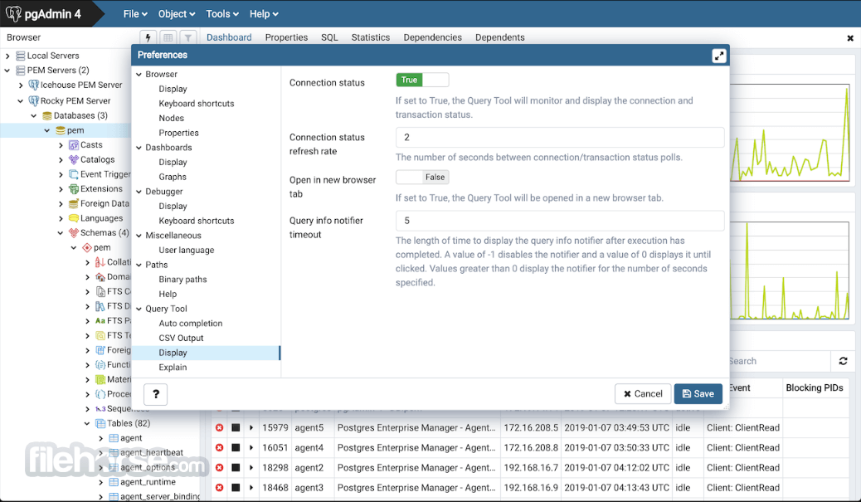Click the pem database icon

coord(61,130)
